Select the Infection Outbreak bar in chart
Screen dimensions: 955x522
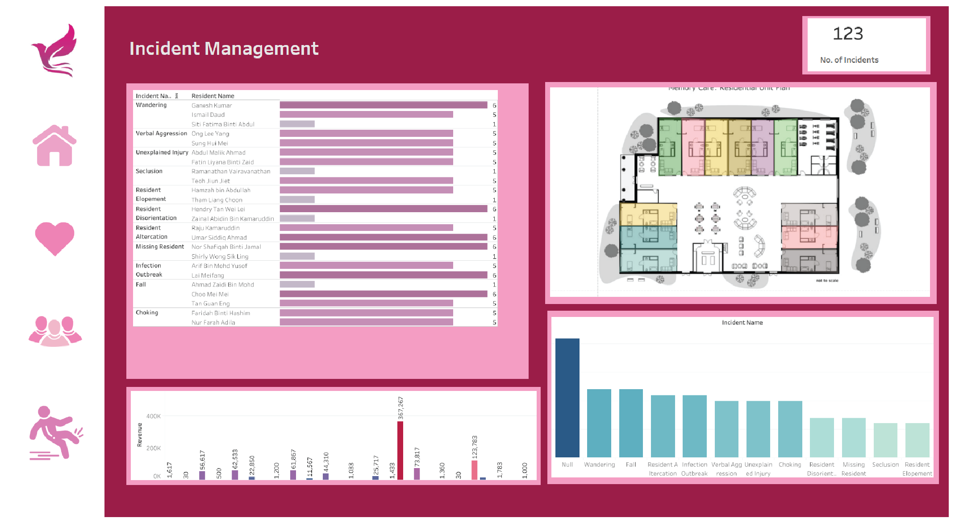(694, 426)
